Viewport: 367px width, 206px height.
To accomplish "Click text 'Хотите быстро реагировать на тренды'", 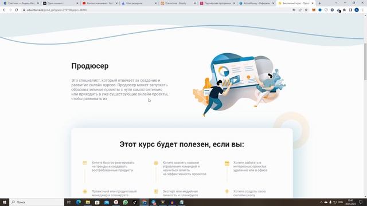I will click(x=113, y=167).
